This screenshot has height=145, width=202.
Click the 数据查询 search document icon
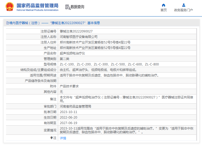tap(68, 7)
